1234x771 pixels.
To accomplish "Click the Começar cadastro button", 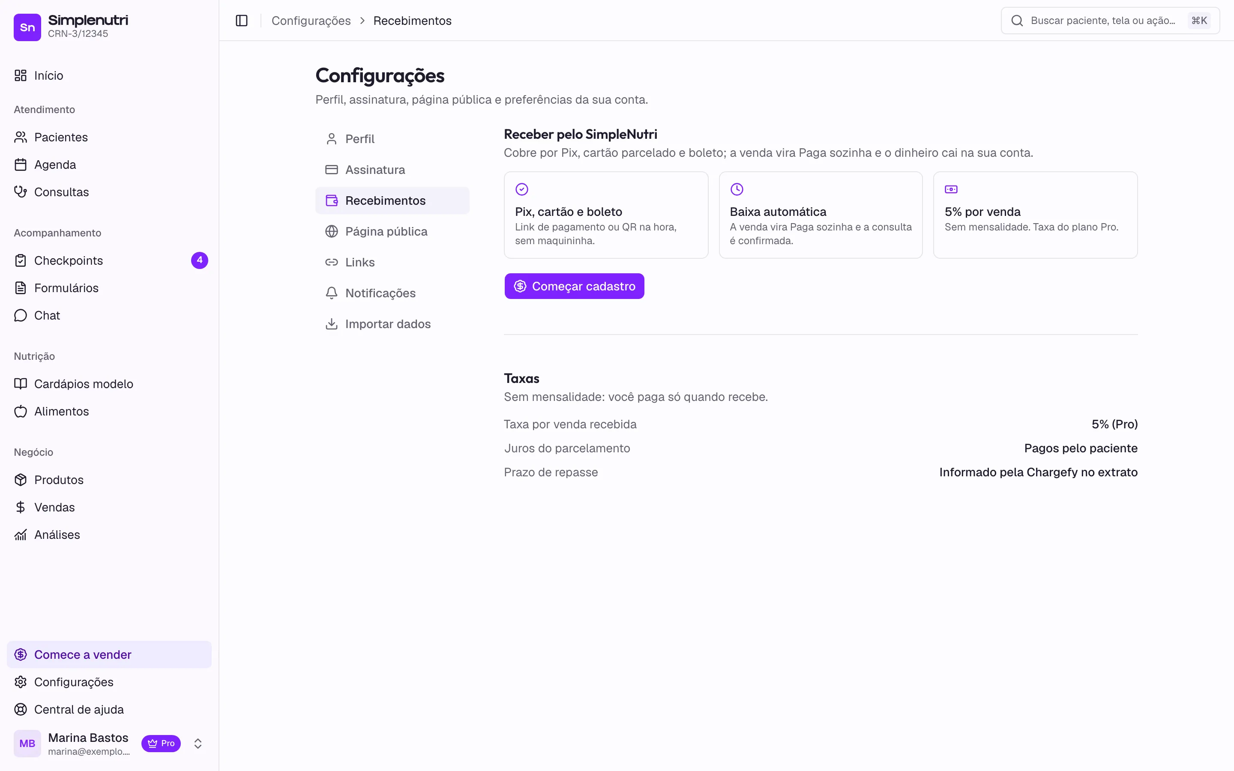I will (574, 286).
